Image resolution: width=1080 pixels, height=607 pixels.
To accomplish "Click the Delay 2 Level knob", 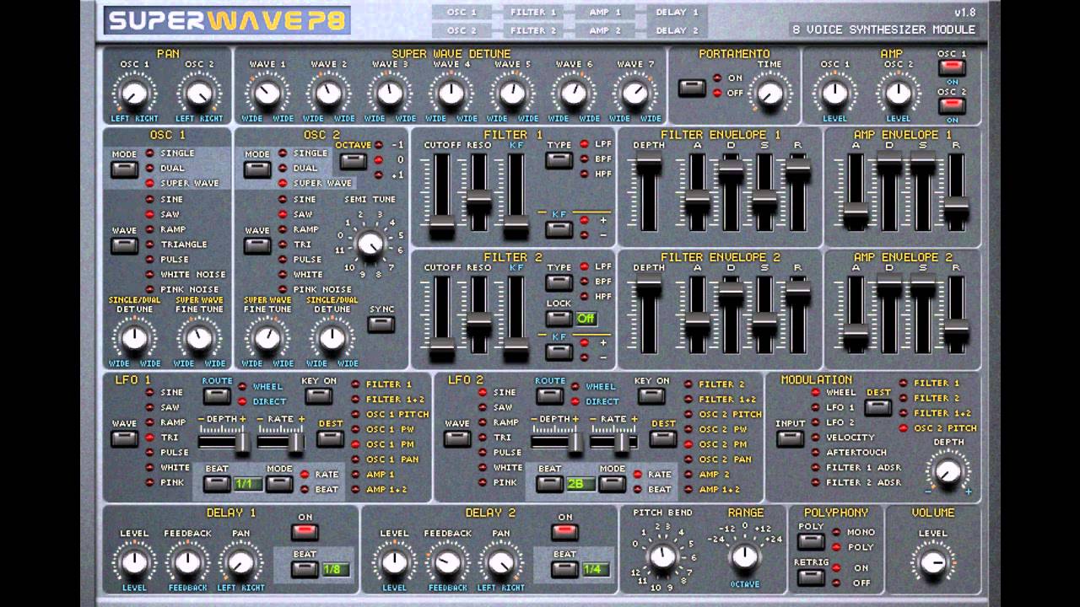I will [x=394, y=561].
